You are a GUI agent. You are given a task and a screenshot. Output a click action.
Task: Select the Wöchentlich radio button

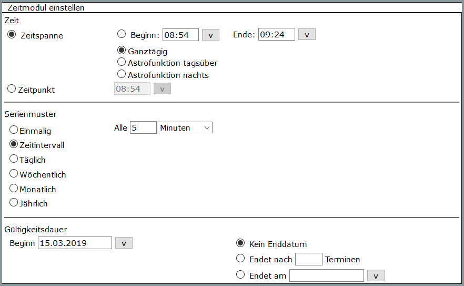tap(14, 173)
